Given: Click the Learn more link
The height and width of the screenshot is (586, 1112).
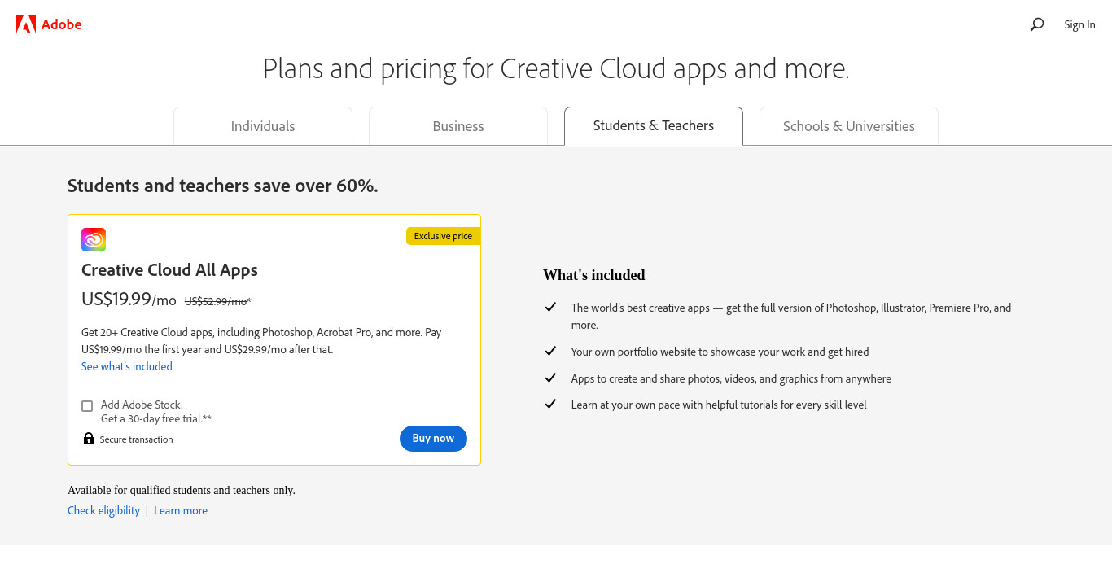Looking at the screenshot, I should coord(181,510).
